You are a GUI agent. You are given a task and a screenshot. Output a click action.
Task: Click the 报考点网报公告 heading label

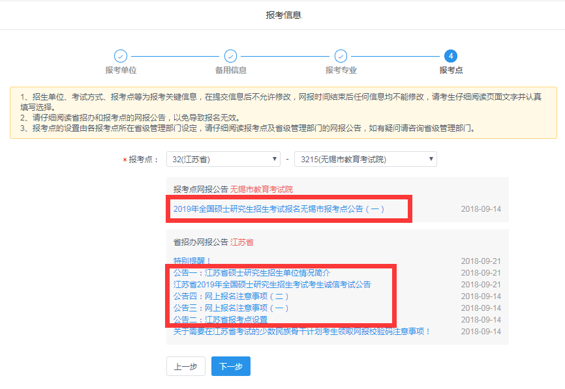point(201,189)
